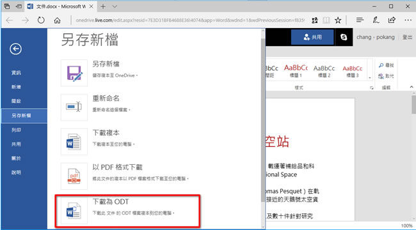
Task: Click the onedrive.live.com address bar
Action: (x=189, y=20)
